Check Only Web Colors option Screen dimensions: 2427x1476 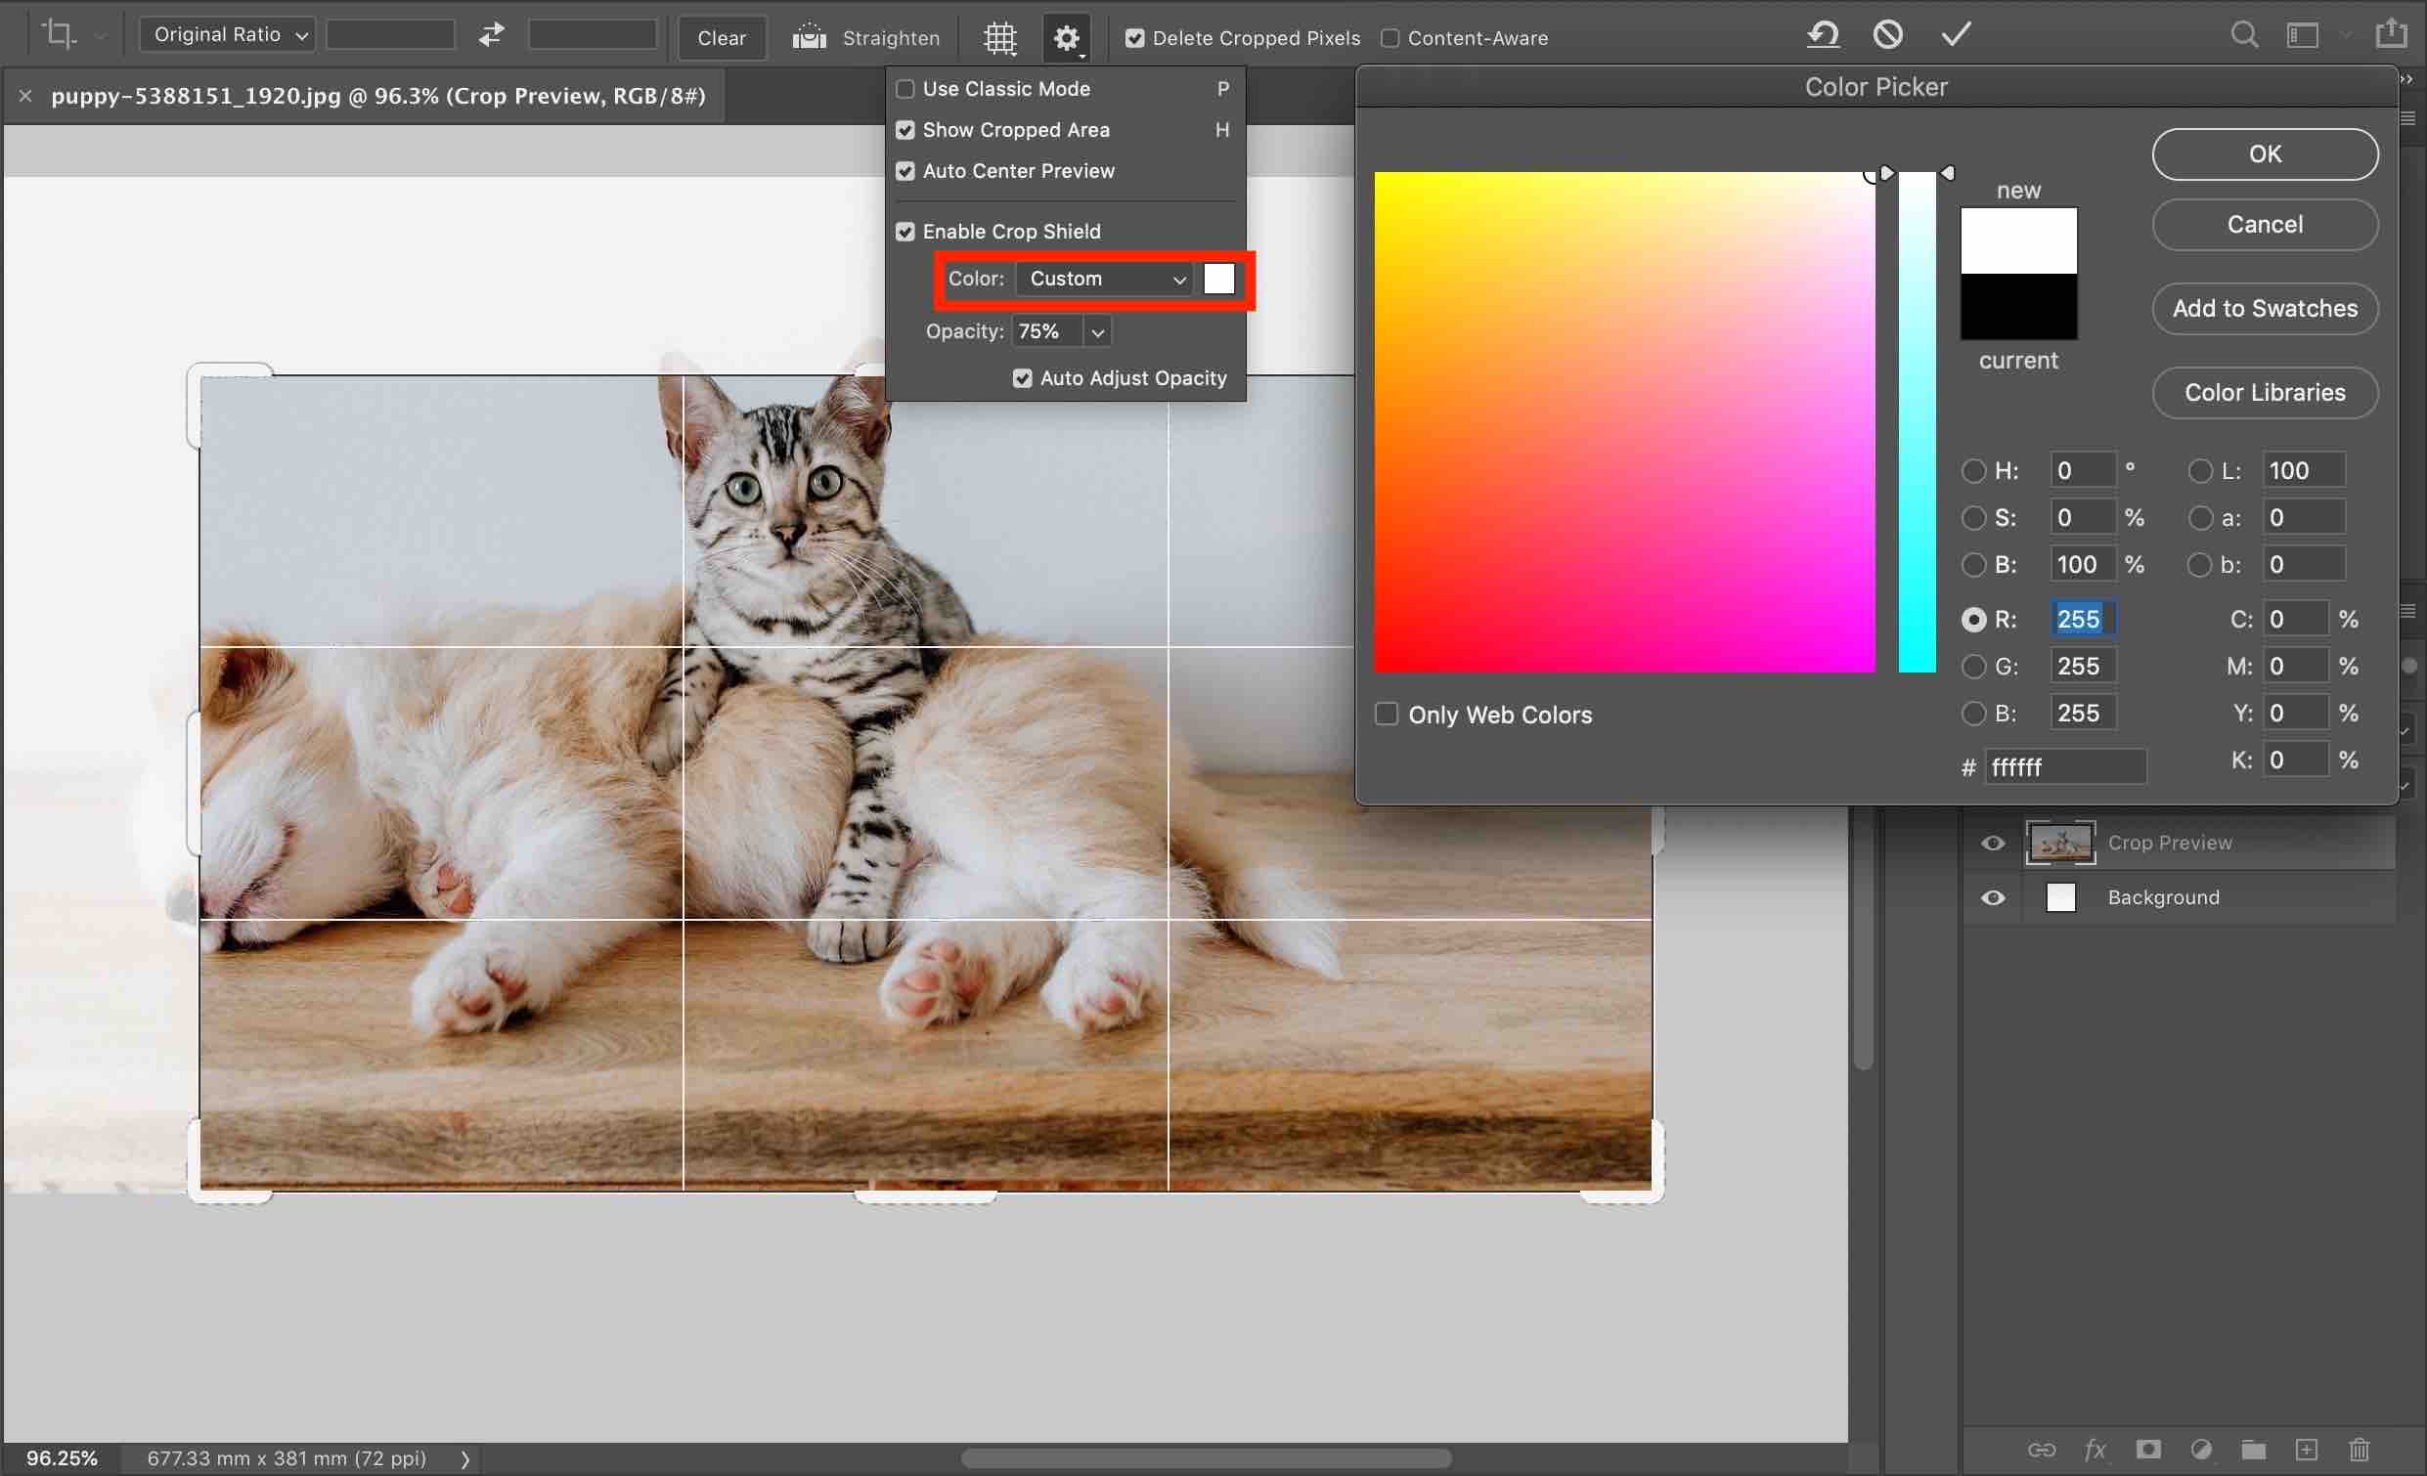coord(1387,714)
